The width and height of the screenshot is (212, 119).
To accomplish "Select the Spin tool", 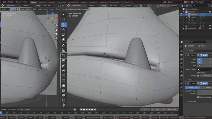I will coord(64,90).
